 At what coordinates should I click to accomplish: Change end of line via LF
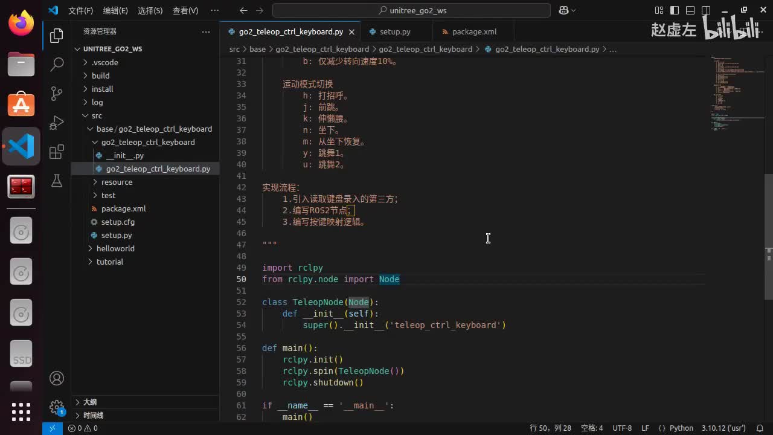[x=645, y=428]
